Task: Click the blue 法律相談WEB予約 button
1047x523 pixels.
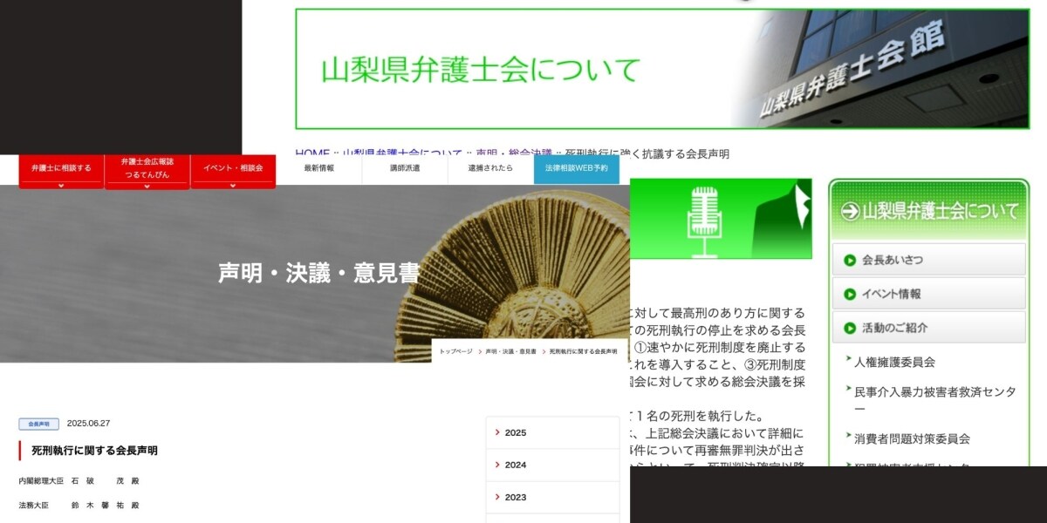Action: (x=578, y=170)
